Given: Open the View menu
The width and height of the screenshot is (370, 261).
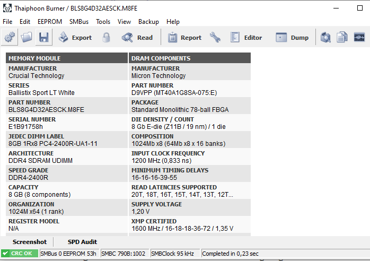Looking at the screenshot, I should point(124,22).
